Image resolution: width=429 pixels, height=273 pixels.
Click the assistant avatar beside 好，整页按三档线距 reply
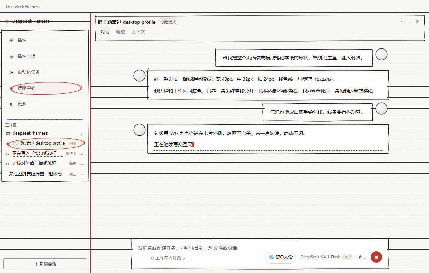coord(139,76)
